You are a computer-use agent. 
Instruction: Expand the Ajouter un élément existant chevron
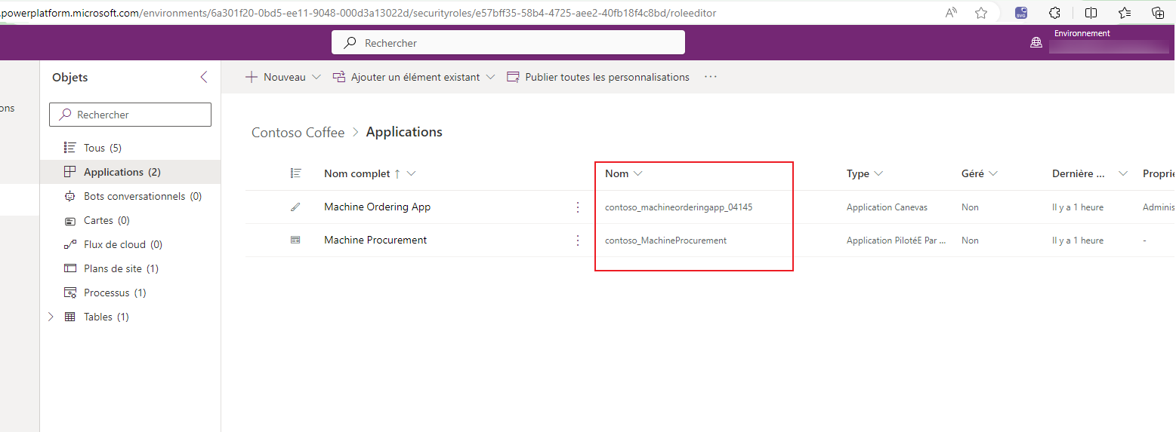click(490, 77)
